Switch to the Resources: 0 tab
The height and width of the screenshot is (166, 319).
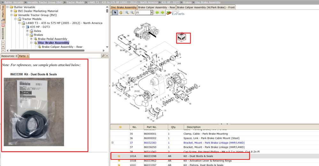click(9, 56)
